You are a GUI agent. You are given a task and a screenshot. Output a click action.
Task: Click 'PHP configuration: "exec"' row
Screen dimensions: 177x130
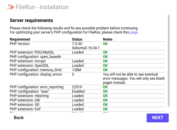87,91
